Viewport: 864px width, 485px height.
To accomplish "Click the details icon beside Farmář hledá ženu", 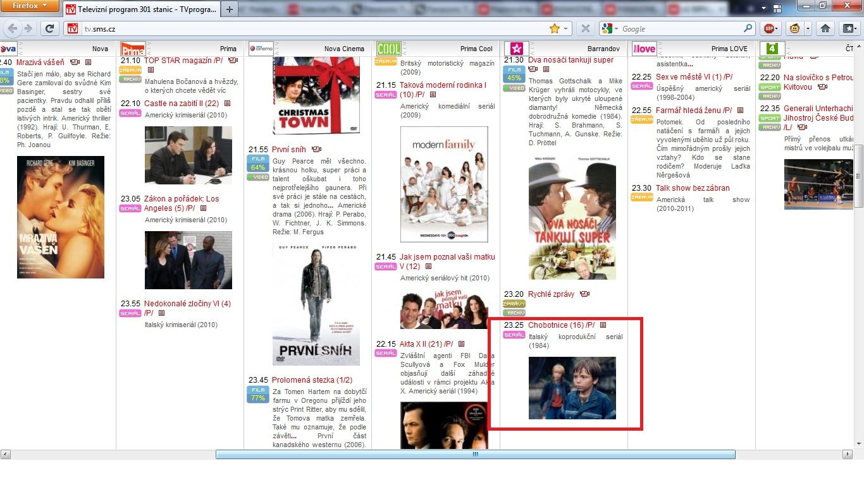I will coord(740,111).
